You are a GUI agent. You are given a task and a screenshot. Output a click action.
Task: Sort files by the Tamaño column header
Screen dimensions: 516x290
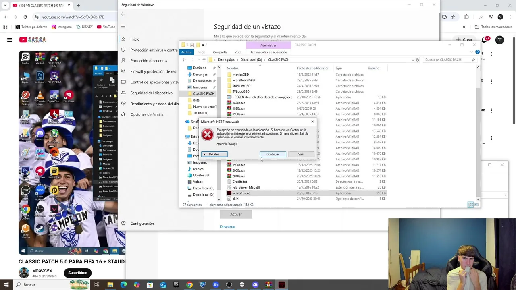[x=373, y=68]
